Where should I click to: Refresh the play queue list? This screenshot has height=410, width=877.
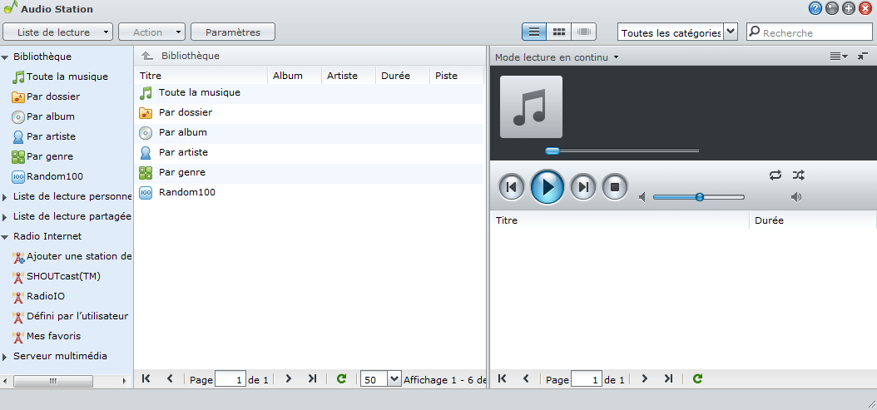tap(697, 378)
